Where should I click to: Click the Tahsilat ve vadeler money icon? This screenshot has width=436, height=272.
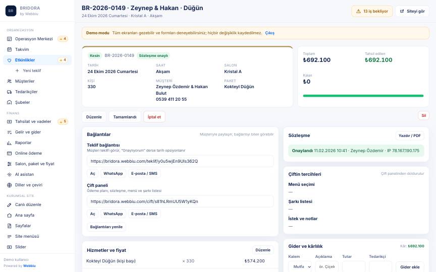tap(9, 121)
